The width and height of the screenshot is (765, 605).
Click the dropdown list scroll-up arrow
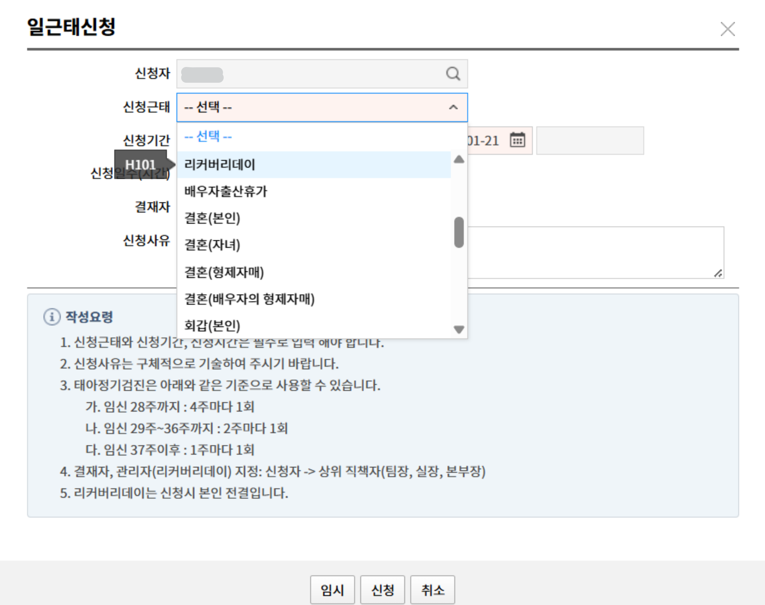459,159
